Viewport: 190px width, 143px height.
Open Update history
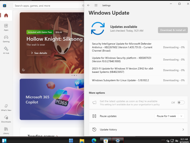coord(138,130)
